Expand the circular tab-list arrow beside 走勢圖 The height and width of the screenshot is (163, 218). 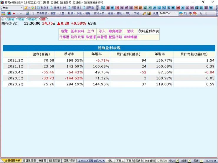coord(3,19)
